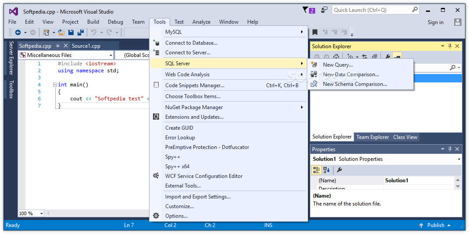Click the account avatar icon
Image resolution: width=469 pixels, height=234 pixels.
458,22
